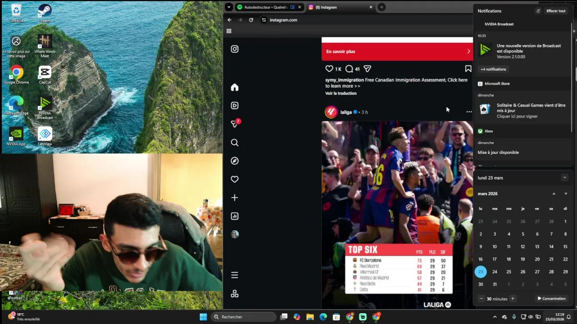Image resolution: width=577 pixels, height=324 pixels.
Task: Open the NVIDIA App desktop shortcut
Action: (16, 136)
